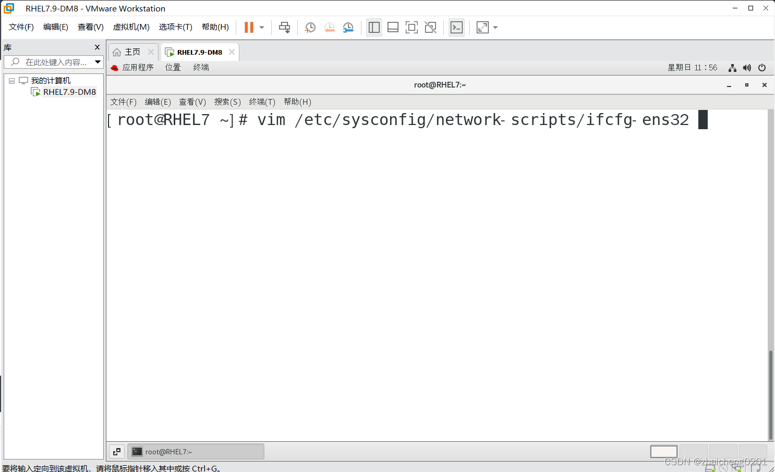Close the RHEL7.9-DM8 tab
The height and width of the screenshot is (472, 775).
(232, 52)
